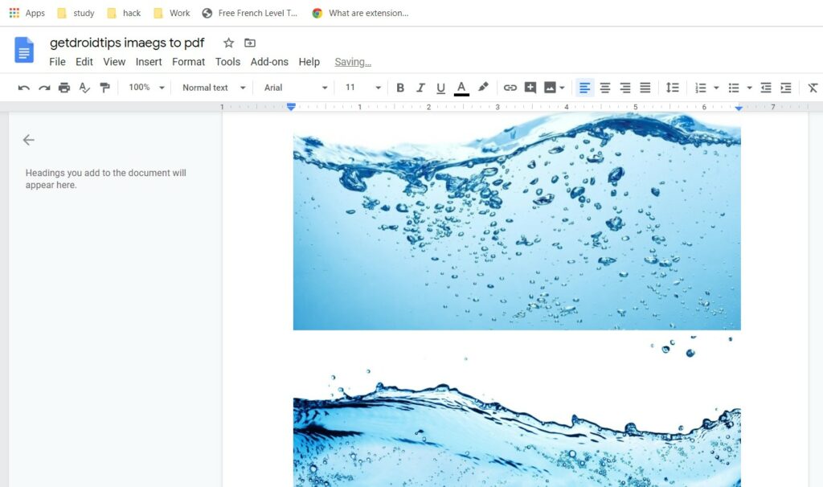823x487 pixels.
Task: Open the text color picker
Action: (x=461, y=88)
